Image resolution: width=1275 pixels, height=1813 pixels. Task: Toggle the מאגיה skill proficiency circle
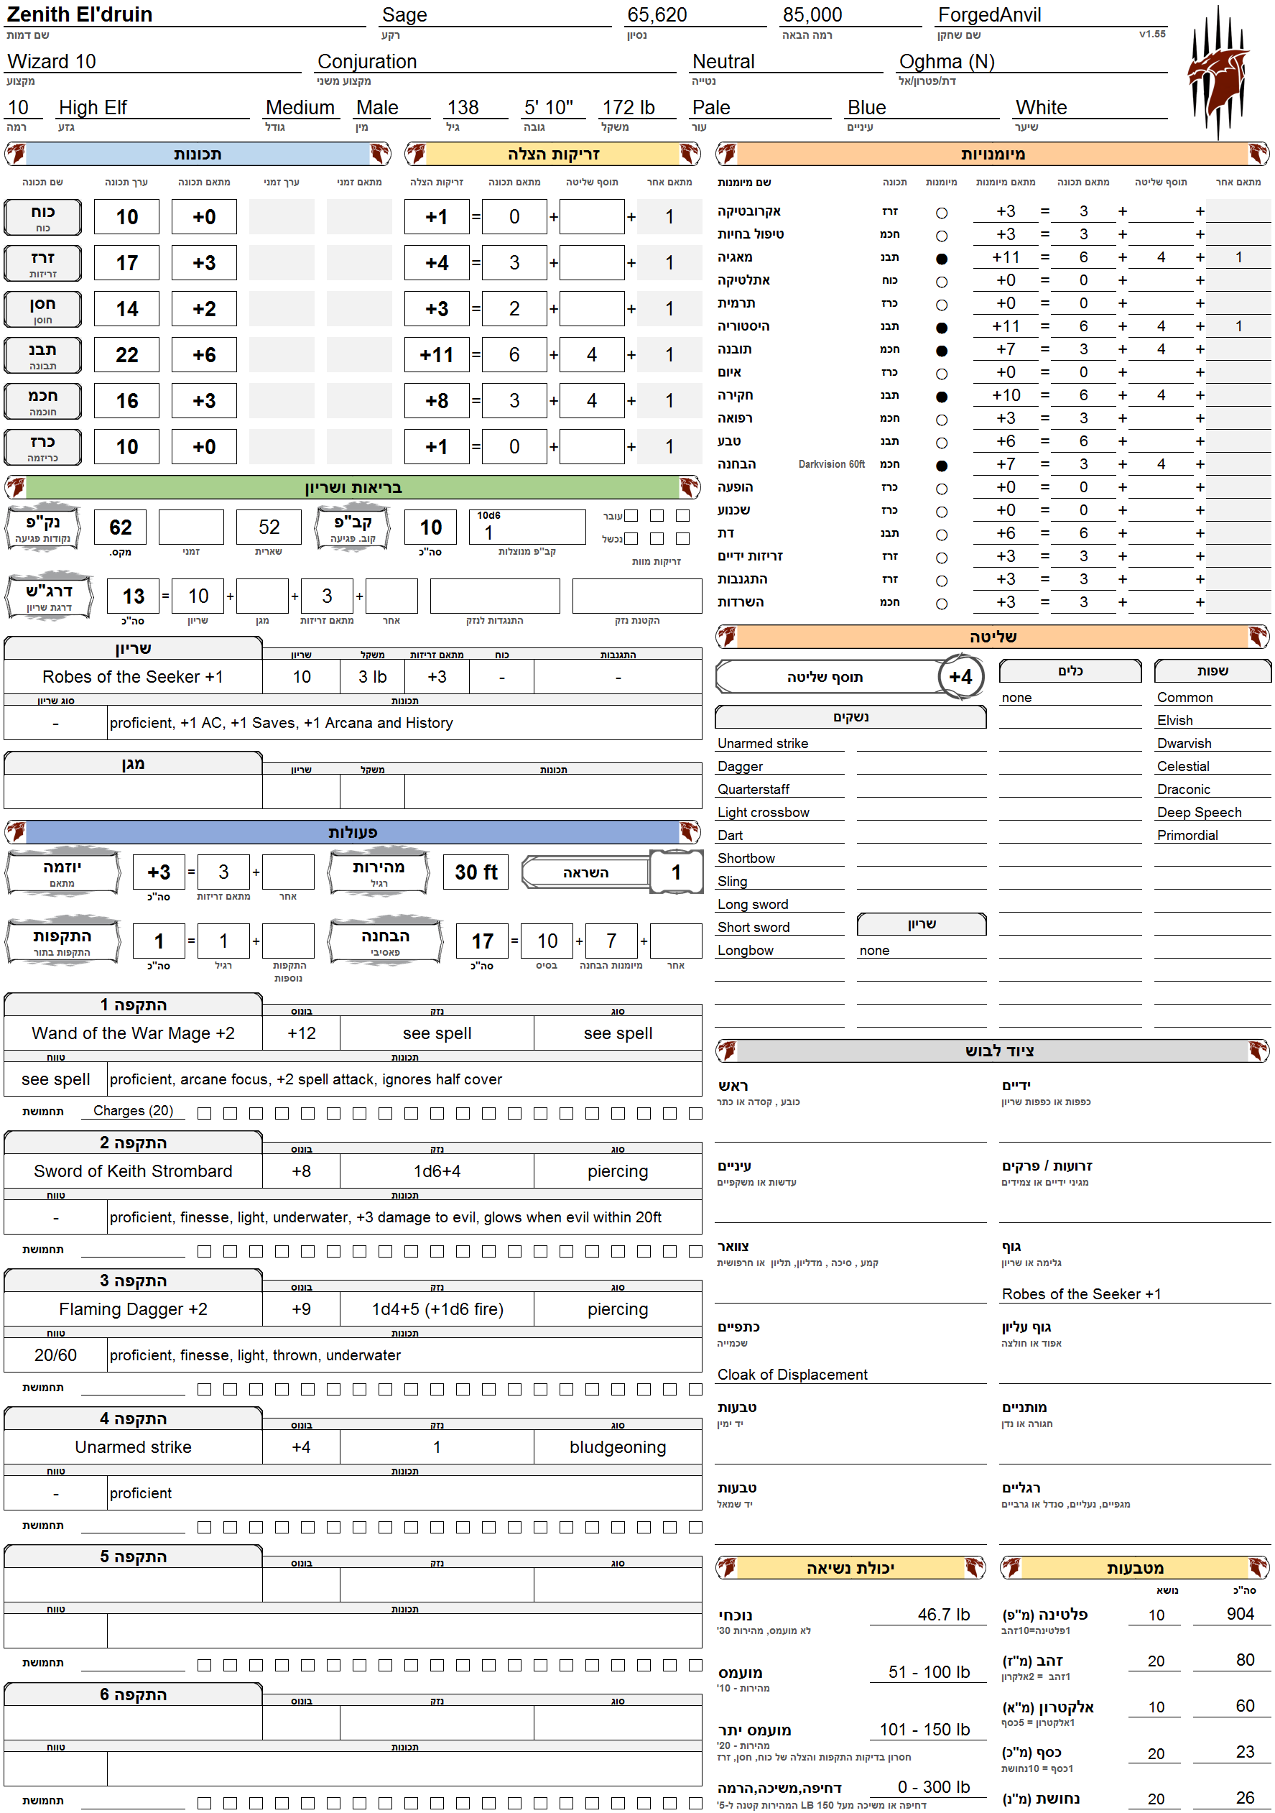(941, 259)
